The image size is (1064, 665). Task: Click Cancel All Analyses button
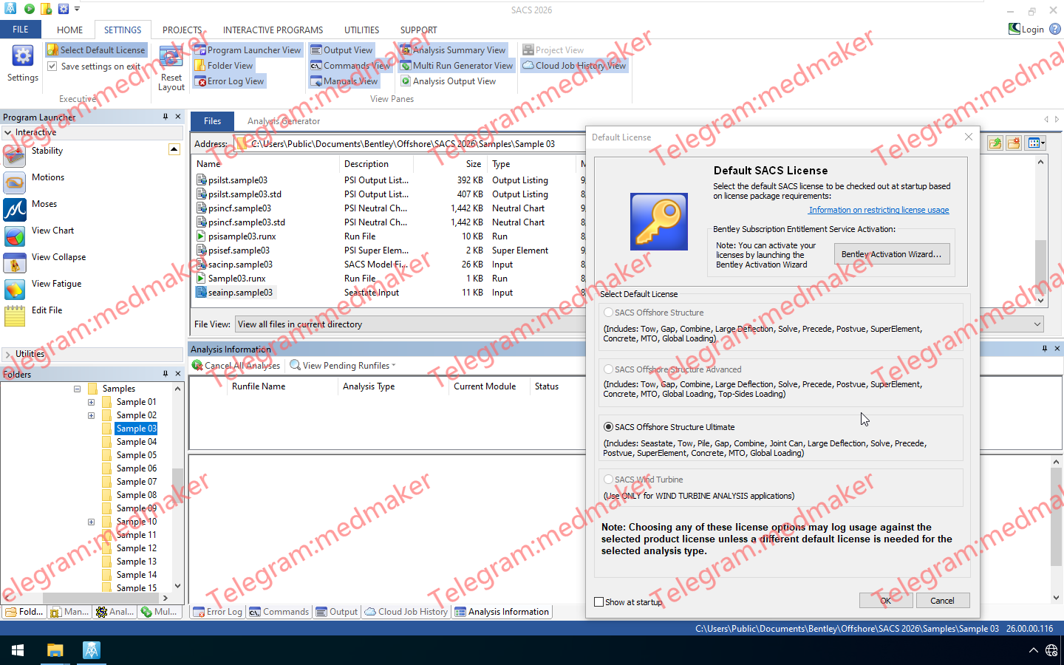pyautogui.click(x=236, y=366)
